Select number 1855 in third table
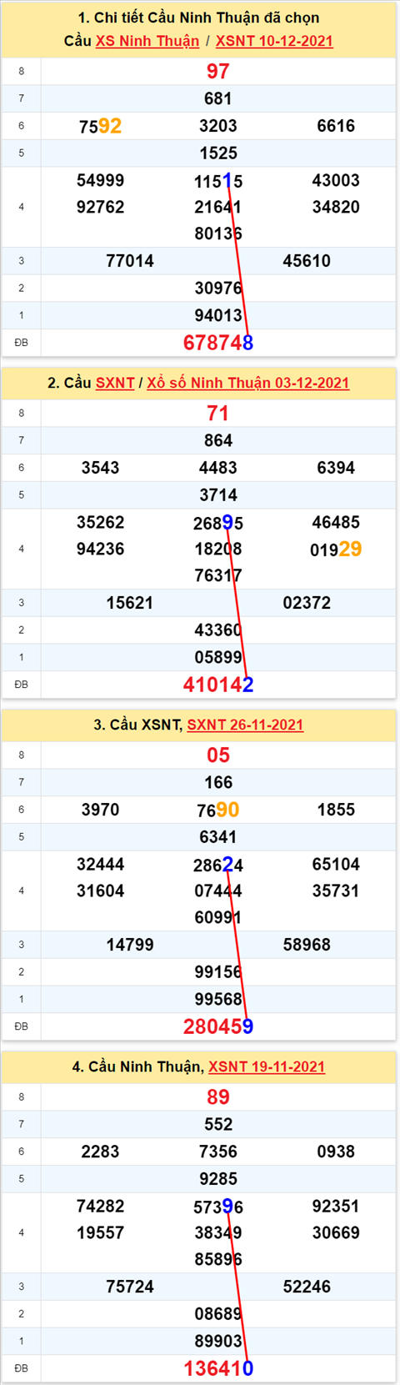Screen dimensions: 400x1385 pyautogui.click(x=336, y=810)
